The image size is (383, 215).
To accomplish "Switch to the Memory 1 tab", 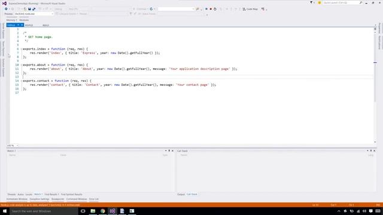I will click(x=12, y=20).
